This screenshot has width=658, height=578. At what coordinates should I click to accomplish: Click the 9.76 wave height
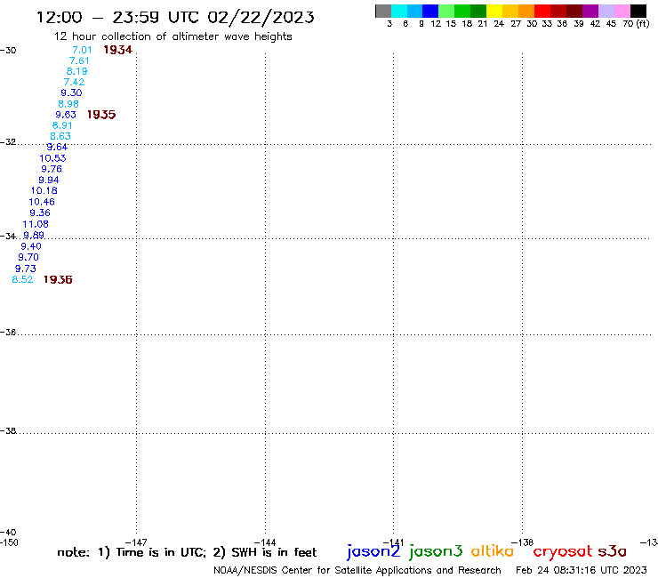point(52,169)
